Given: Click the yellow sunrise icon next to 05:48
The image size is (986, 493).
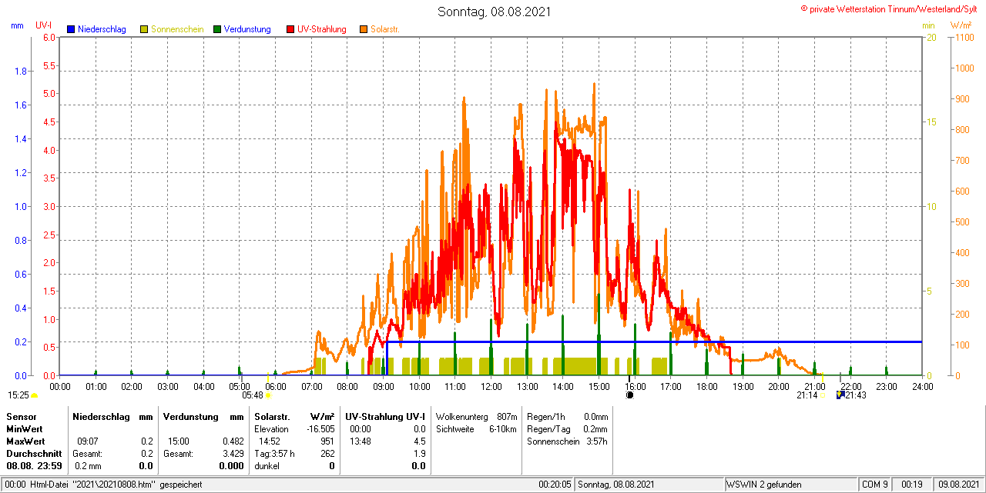Looking at the screenshot, I should pos(269,395).
